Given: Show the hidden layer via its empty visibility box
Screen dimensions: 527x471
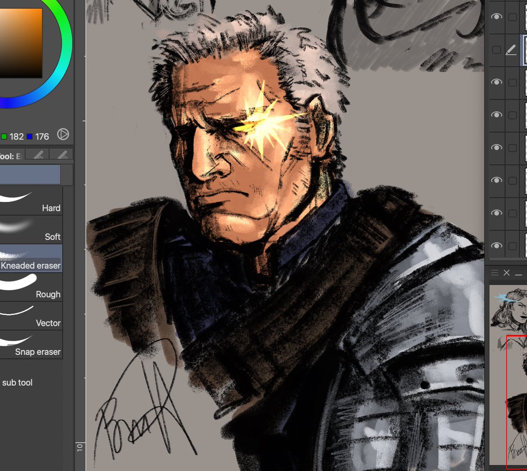Looking at the screenshot, I should click(x=496, y=50).
